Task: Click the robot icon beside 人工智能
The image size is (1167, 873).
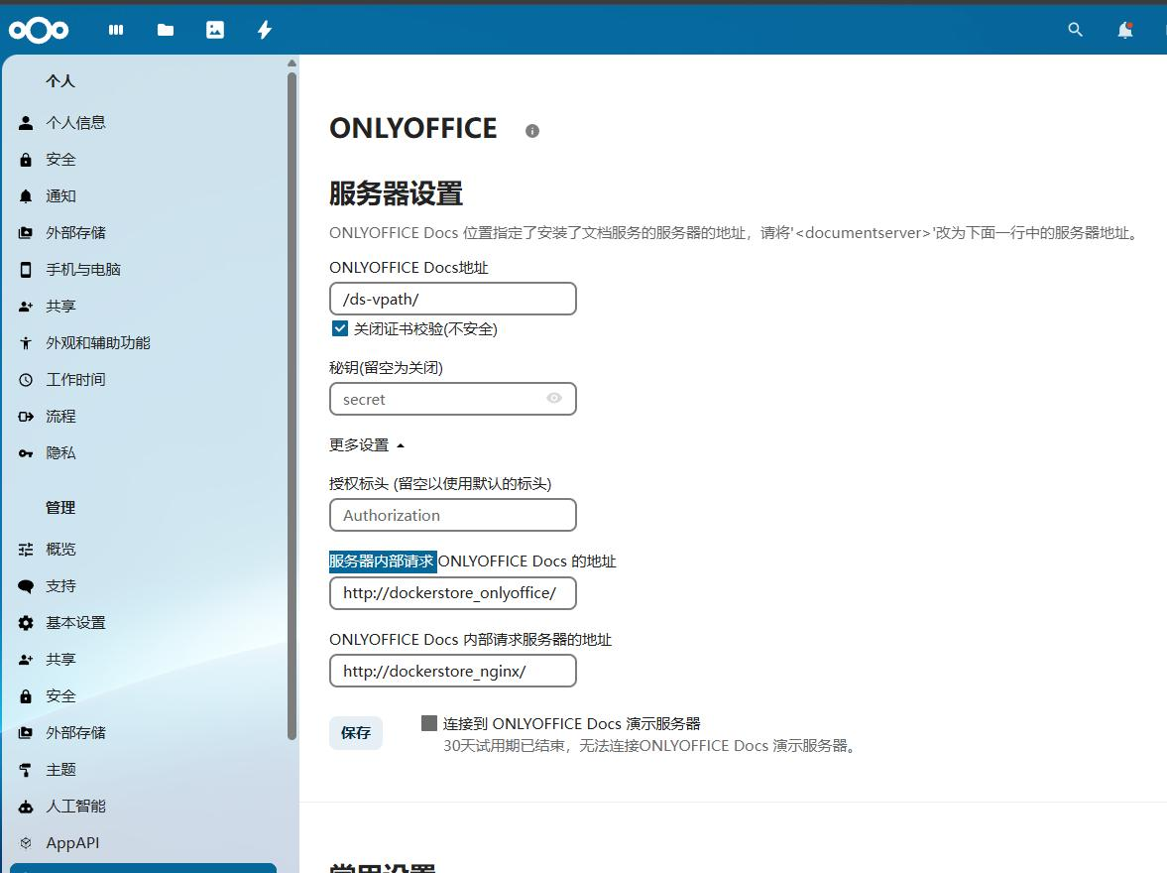Action: [26, 807]
